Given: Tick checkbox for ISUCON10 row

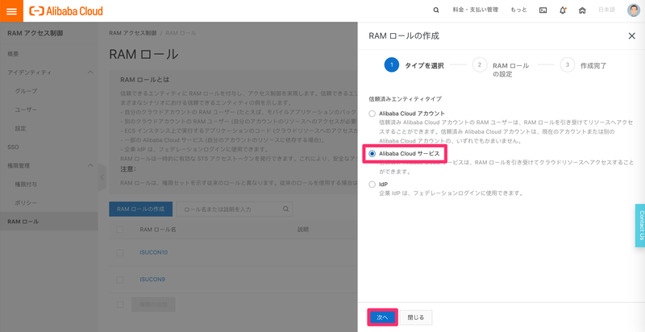Looking at the screenshot, I should point(119,253).
